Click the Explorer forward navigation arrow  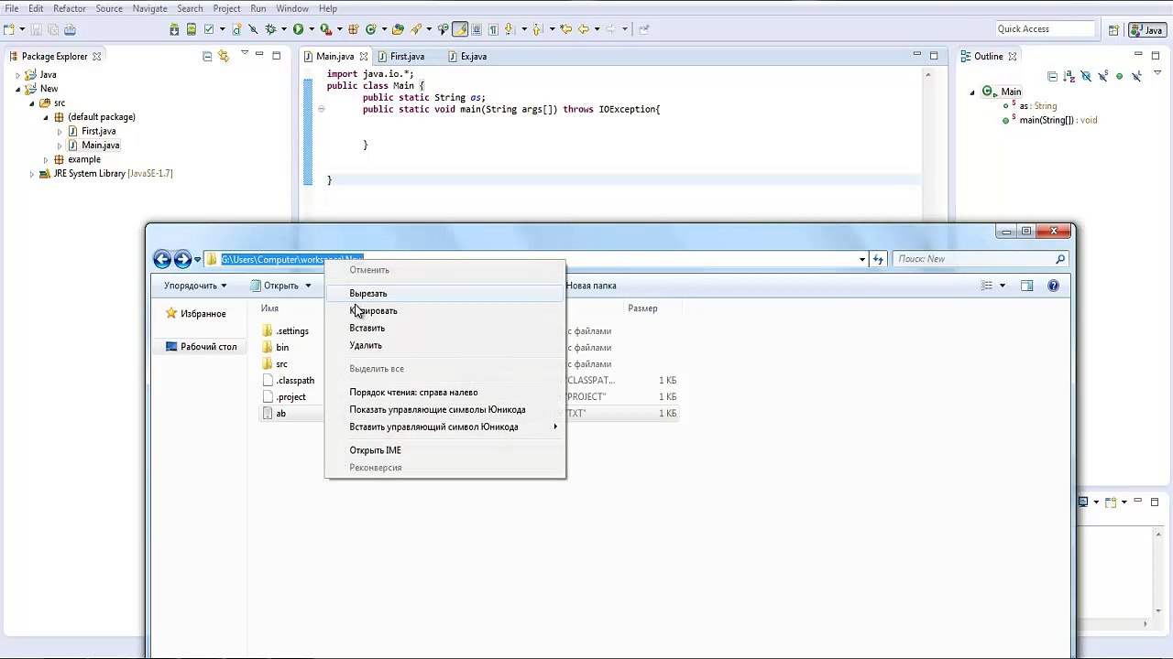[182, 259]
